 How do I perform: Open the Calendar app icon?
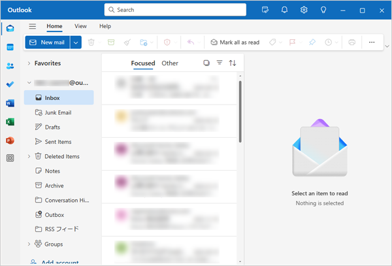10,47
